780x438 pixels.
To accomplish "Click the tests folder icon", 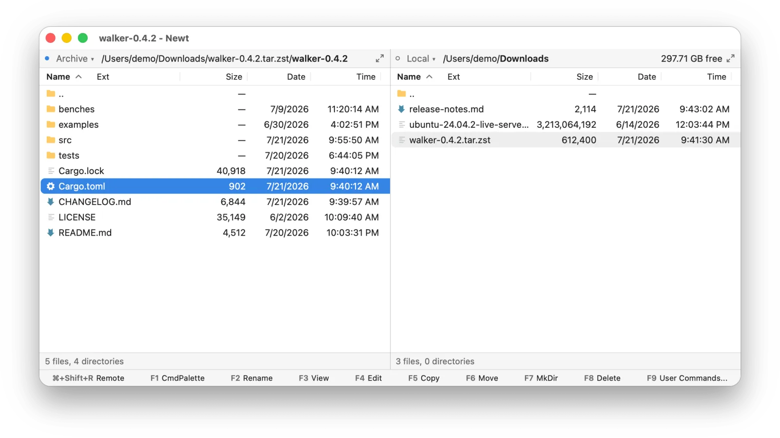I will 51,155.
